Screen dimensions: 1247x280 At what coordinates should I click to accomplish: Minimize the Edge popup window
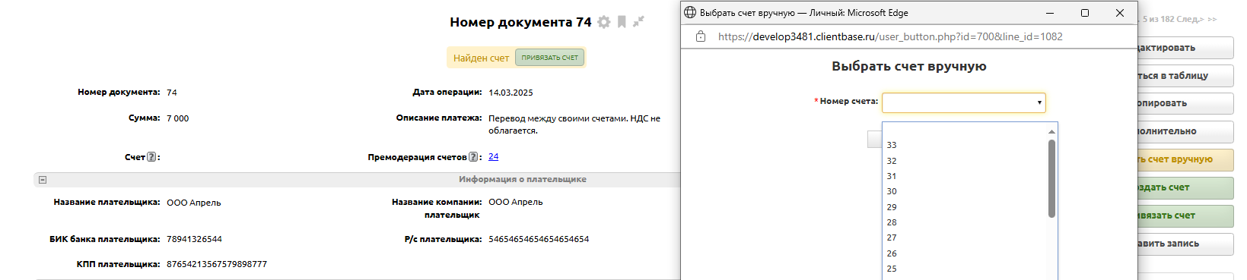1050,13
